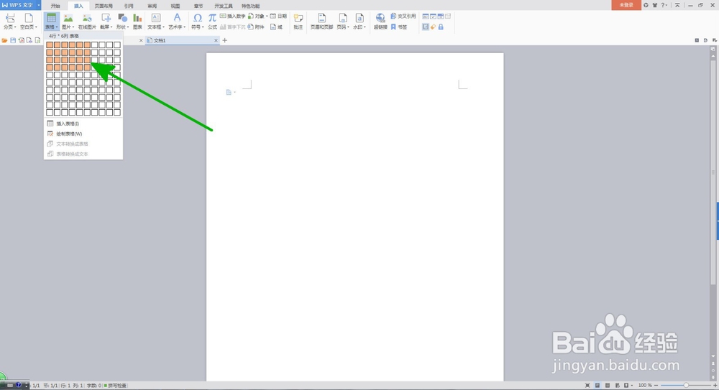This screenshot has height=390, width=719.
Task: Select the 文档1 document tab
Action: (x=181, y=40)
